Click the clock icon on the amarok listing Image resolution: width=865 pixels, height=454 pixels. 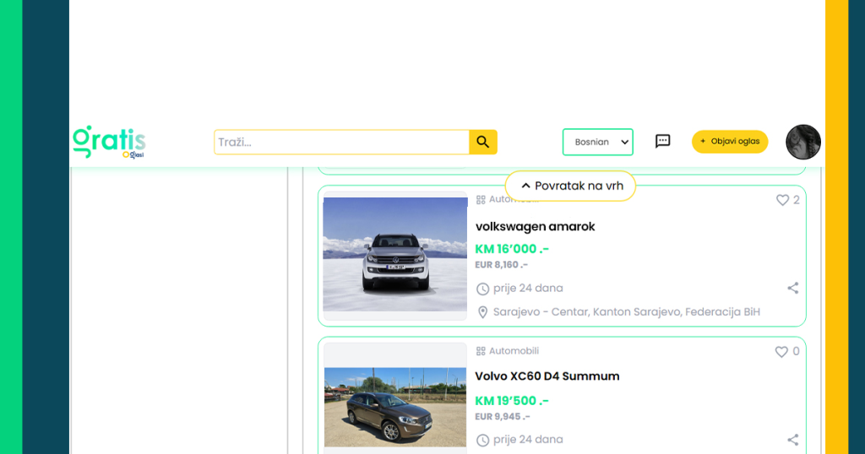(x=482, y=289)
